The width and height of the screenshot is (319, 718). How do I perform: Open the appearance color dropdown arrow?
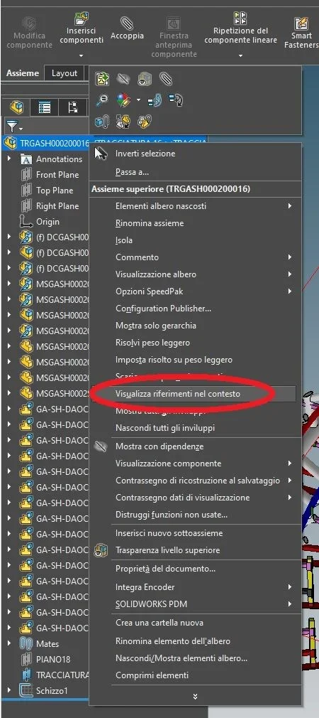(138, 100)
